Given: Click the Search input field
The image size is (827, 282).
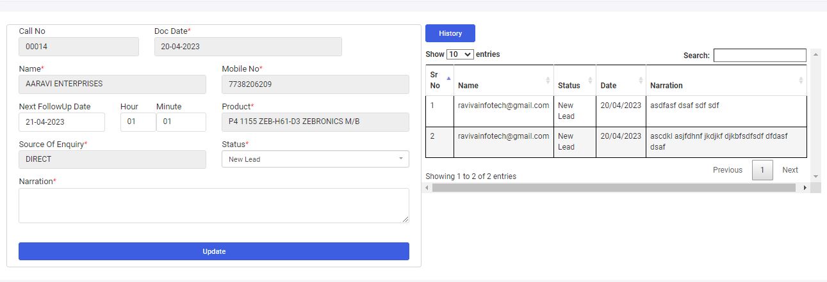Looking at the screenshot, I should 760,56.
